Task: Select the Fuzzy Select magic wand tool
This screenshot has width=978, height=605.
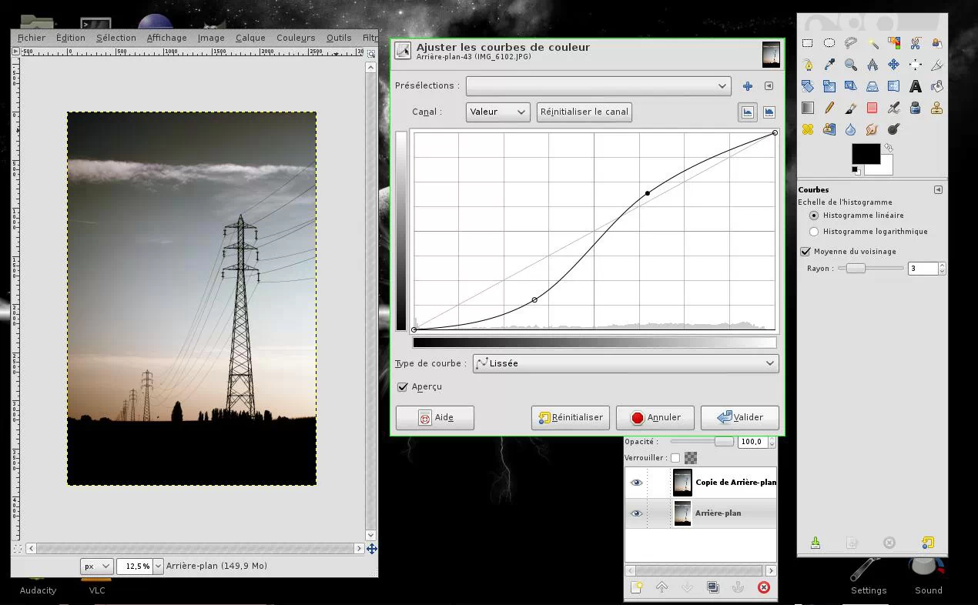Action: [872, 44]
